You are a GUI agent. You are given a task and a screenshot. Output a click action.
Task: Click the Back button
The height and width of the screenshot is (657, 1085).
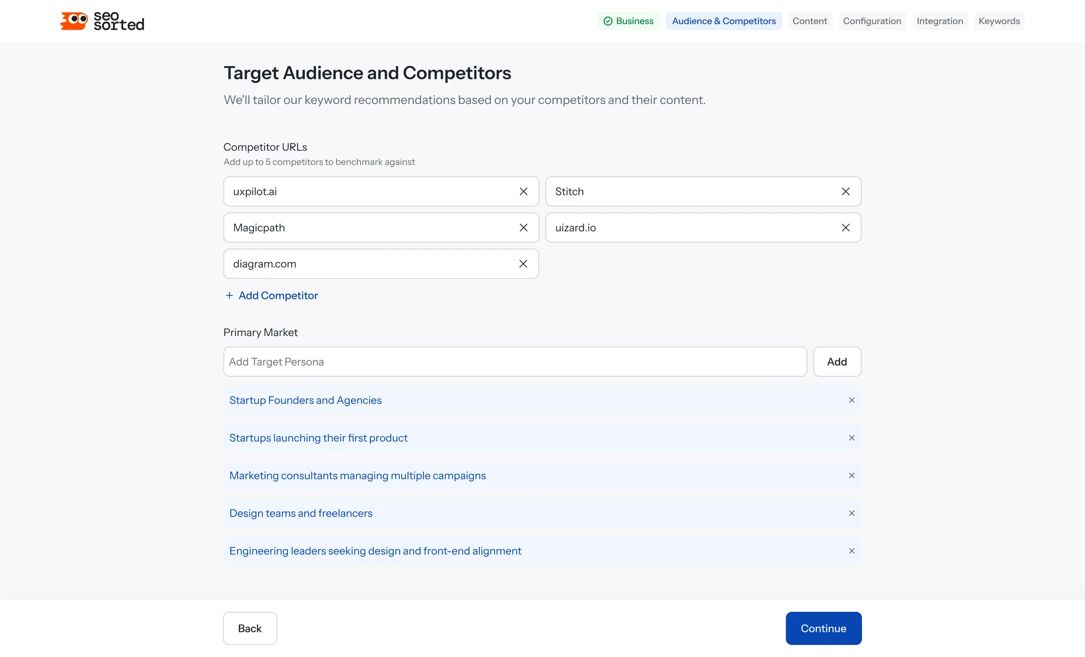[250, 628]
